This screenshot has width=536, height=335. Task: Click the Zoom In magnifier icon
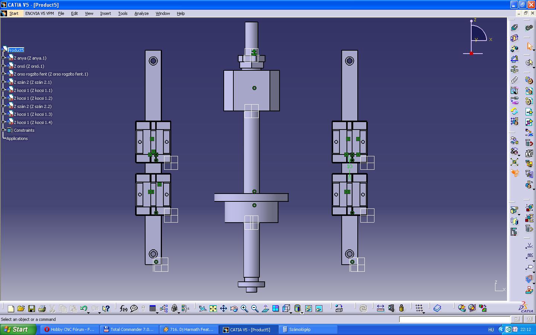(x=244, y=309)
